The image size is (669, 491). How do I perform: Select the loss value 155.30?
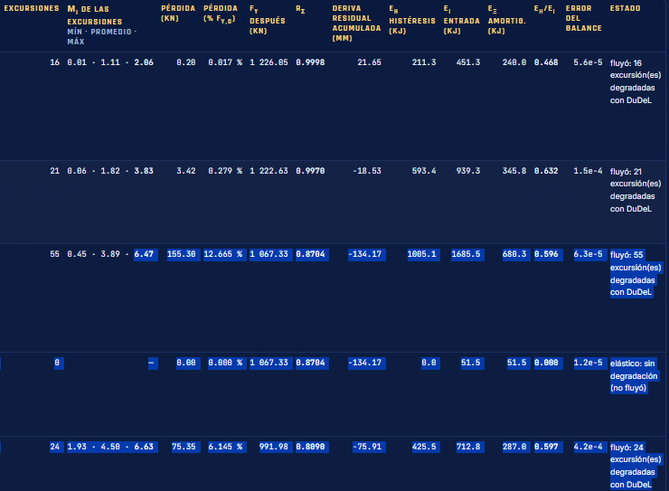click(x=182, y=254)
